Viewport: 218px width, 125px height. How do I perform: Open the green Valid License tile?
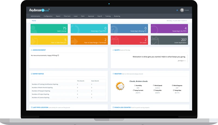(49, 29)
